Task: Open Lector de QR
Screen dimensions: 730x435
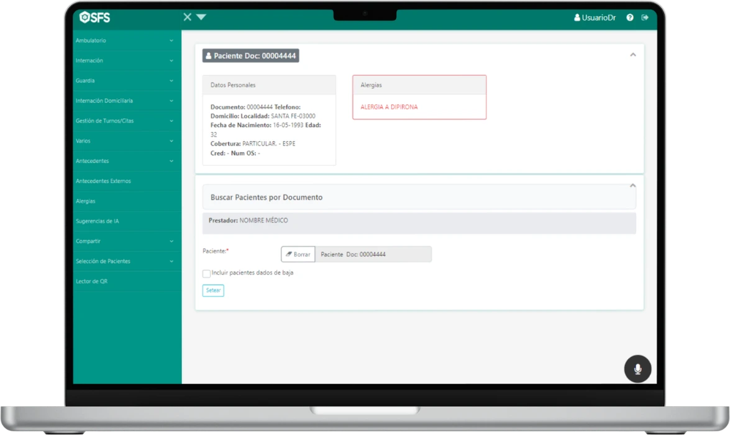Action: tap(127, 282)
